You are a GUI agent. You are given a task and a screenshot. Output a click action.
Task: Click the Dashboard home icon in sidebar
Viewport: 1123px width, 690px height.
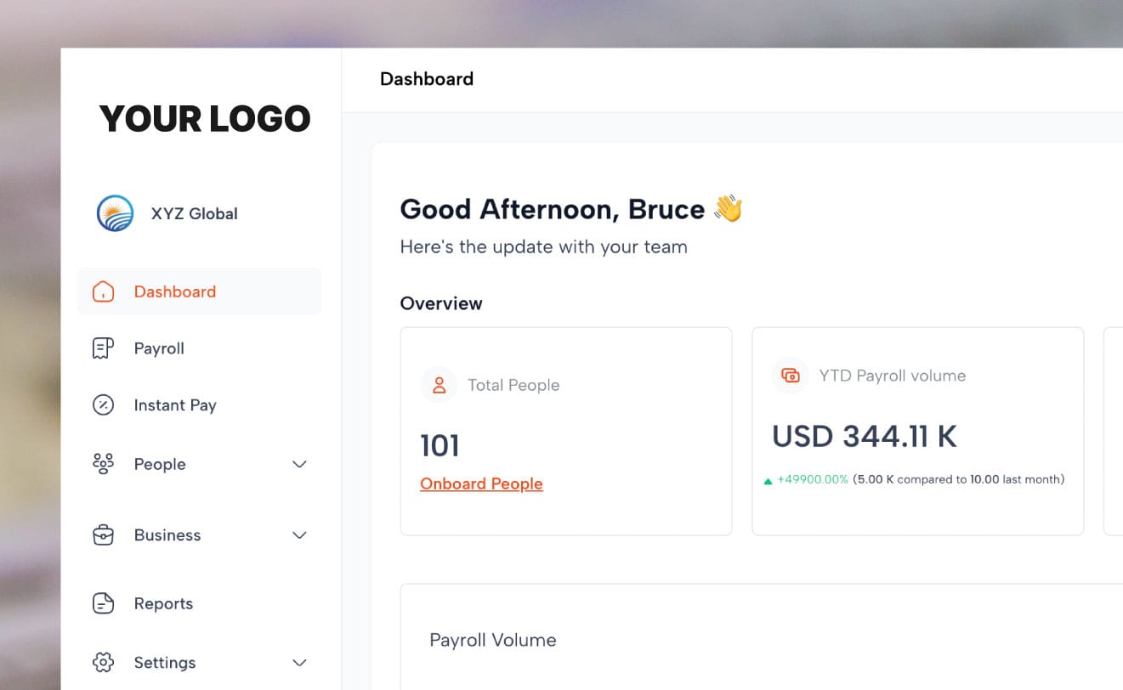(102, 291)
